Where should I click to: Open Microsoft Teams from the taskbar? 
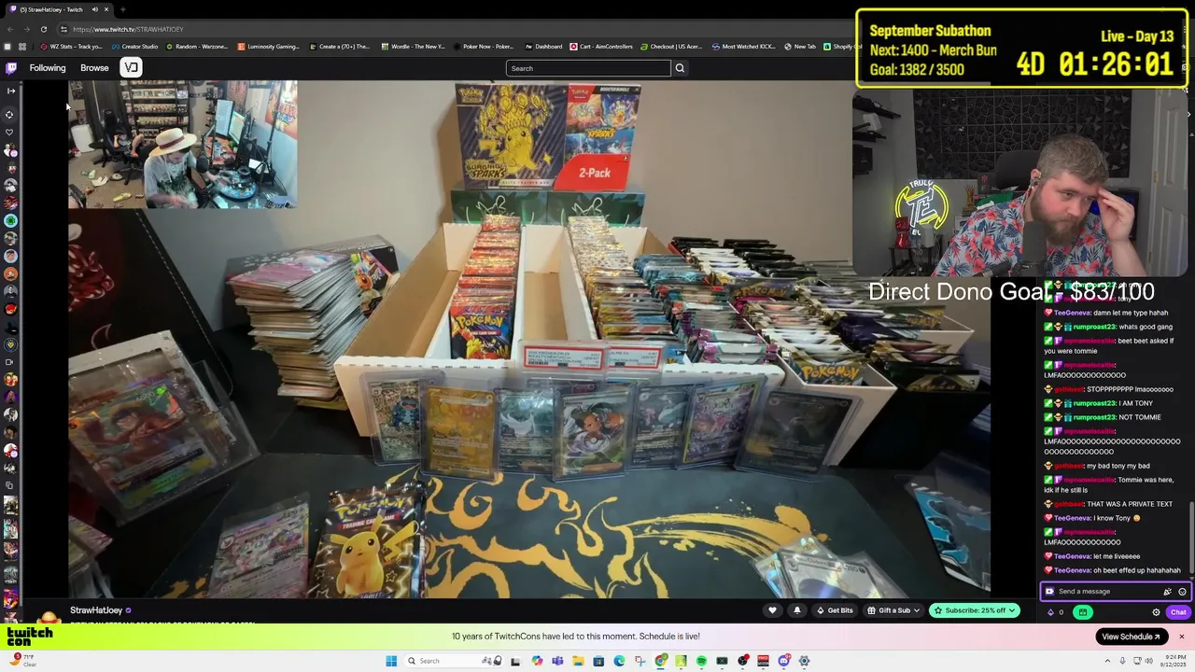point(557,661)
